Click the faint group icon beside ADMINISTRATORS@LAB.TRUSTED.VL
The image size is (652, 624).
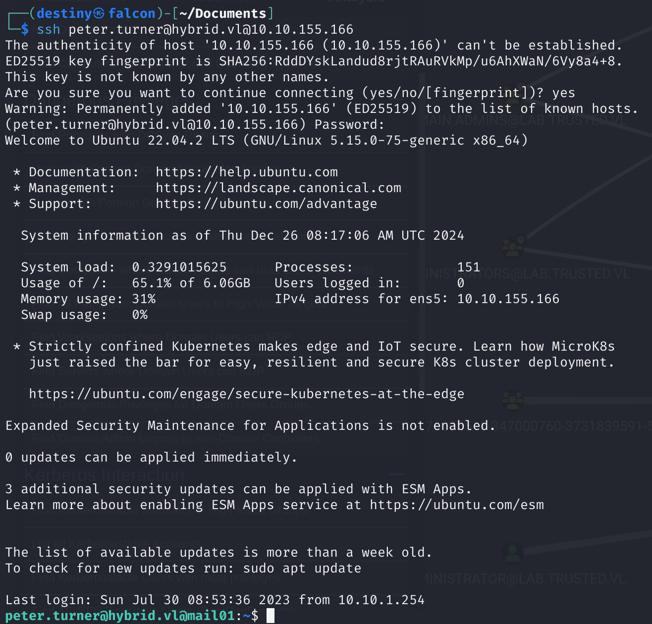click(512, 247)
